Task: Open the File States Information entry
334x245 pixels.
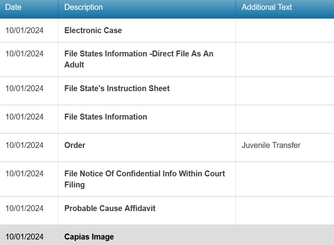Action: pyautogui.click(x=106, y=117)
